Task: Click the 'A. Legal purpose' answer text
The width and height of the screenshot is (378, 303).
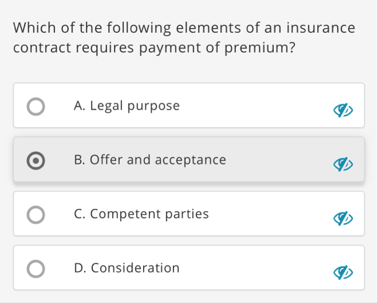Action: [x=127, y=106]
